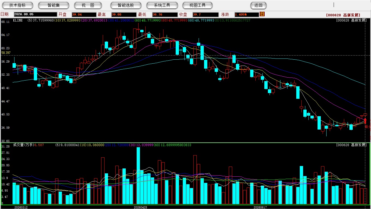Click the (5)37.71599960 moving average value

click(41, 20)
